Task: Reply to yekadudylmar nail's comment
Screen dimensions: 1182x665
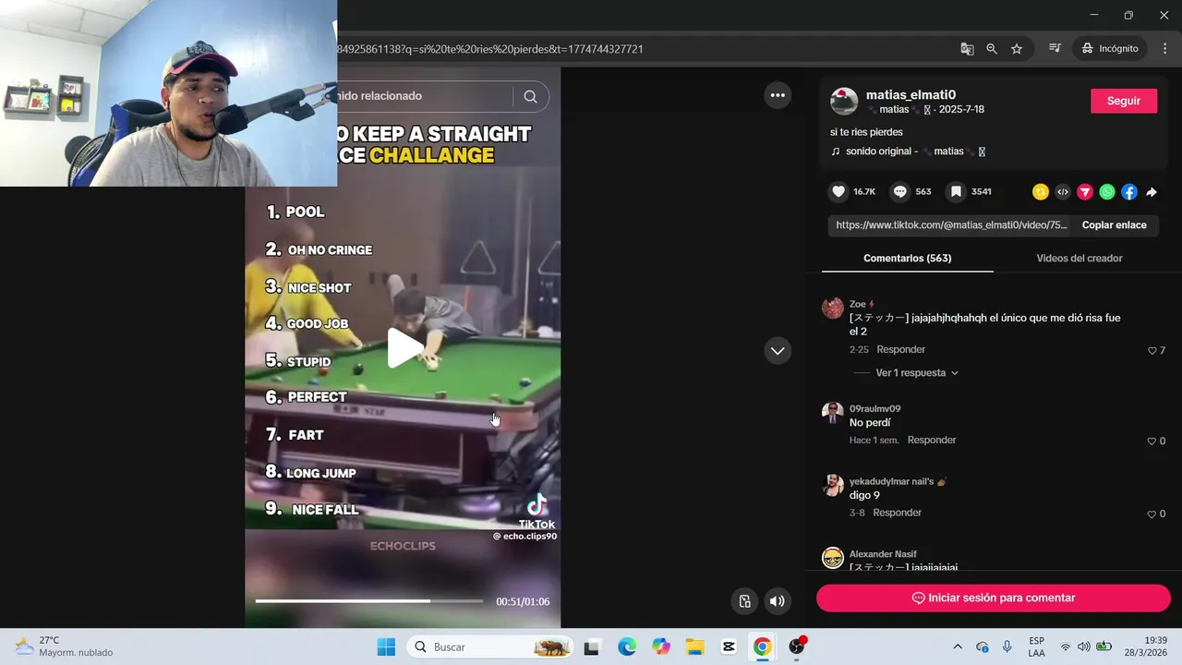Action: (x=898, y=513)
